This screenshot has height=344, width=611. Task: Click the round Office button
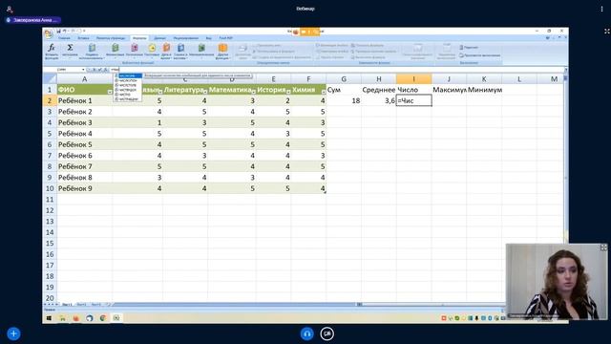[x=49, y=34]
